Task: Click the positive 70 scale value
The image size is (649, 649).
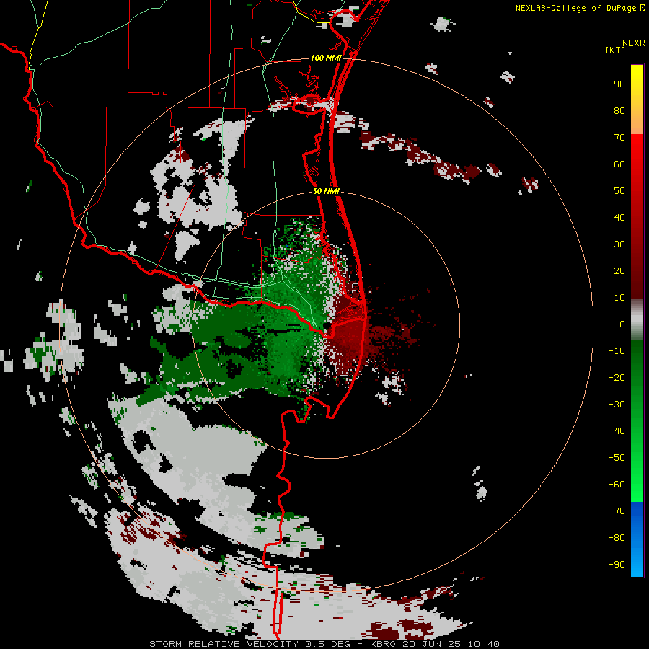Action: [619, 138]
